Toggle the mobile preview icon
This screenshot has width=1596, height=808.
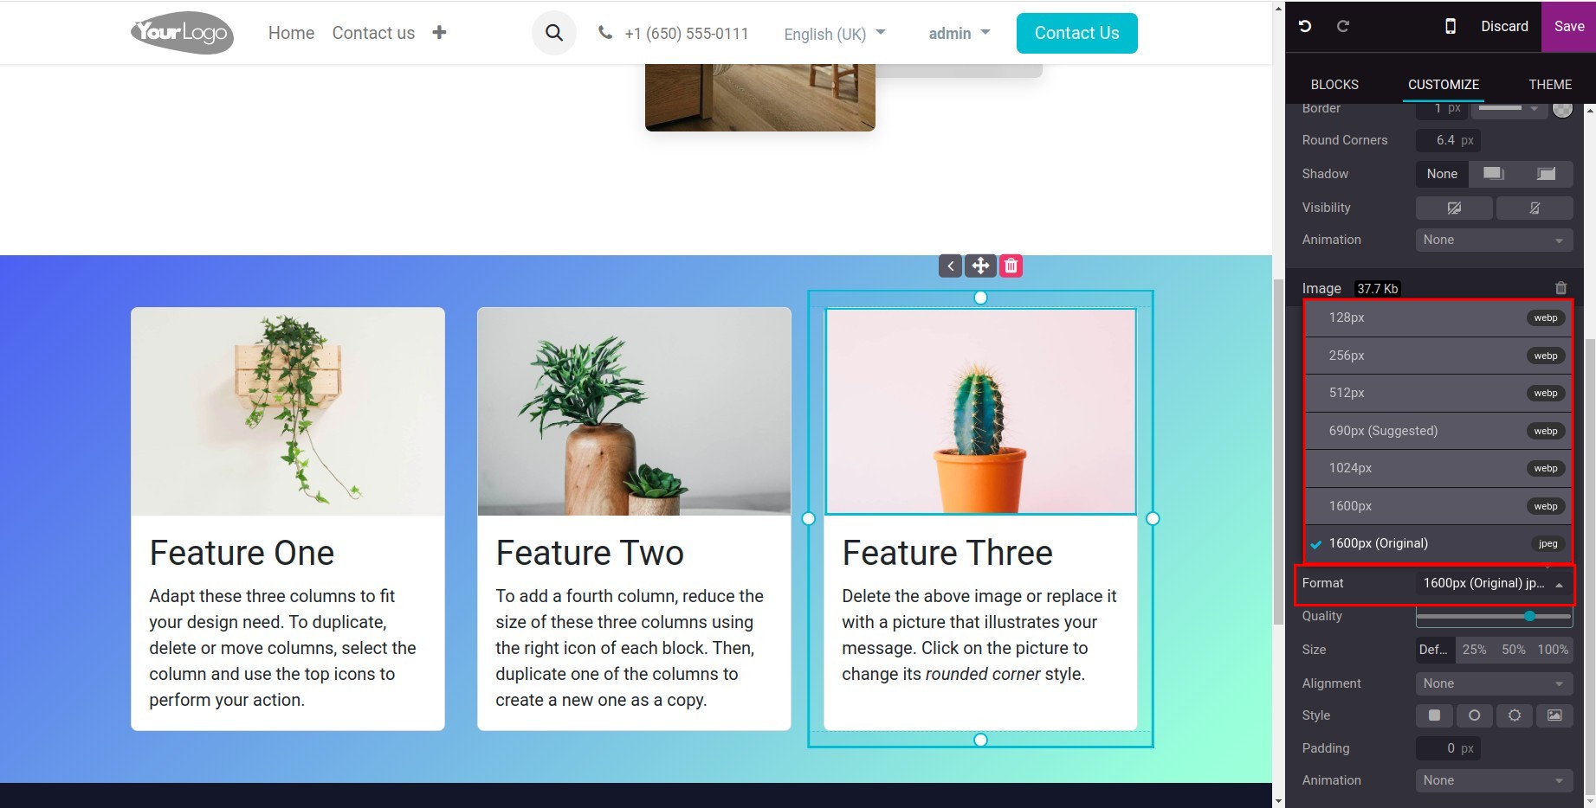point(1451,26)
